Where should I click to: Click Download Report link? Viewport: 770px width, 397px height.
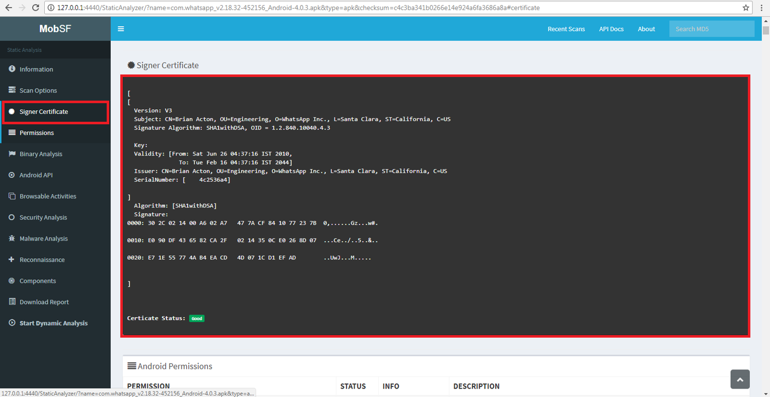(x=44, y=302)
